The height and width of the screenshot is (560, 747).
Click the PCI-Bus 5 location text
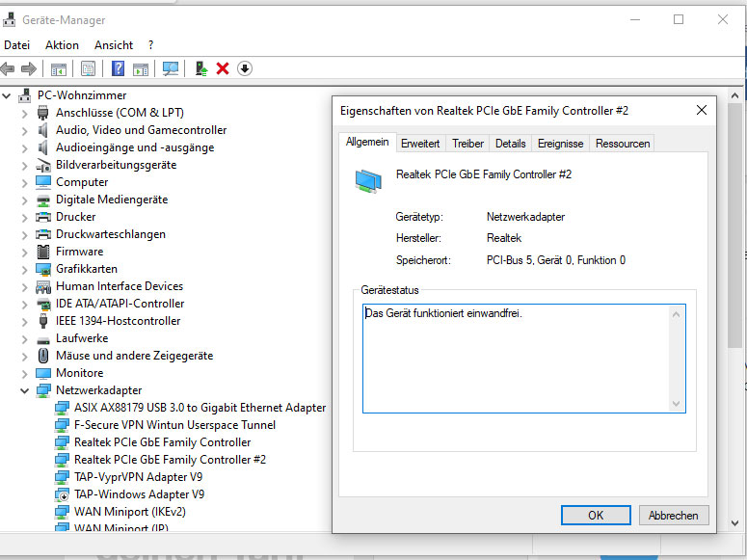[556, 260]
